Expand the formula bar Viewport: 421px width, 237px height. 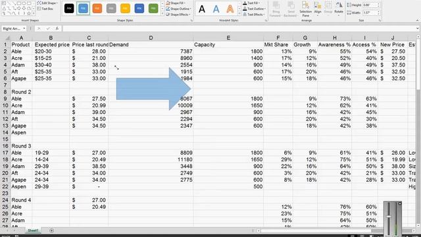pos(418,28)
